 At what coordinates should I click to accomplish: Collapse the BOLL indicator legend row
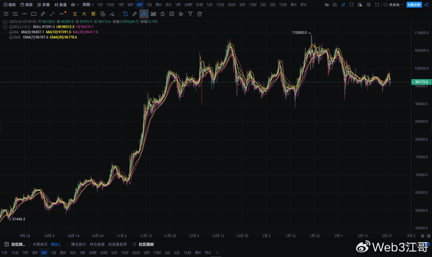pos(5,27)
